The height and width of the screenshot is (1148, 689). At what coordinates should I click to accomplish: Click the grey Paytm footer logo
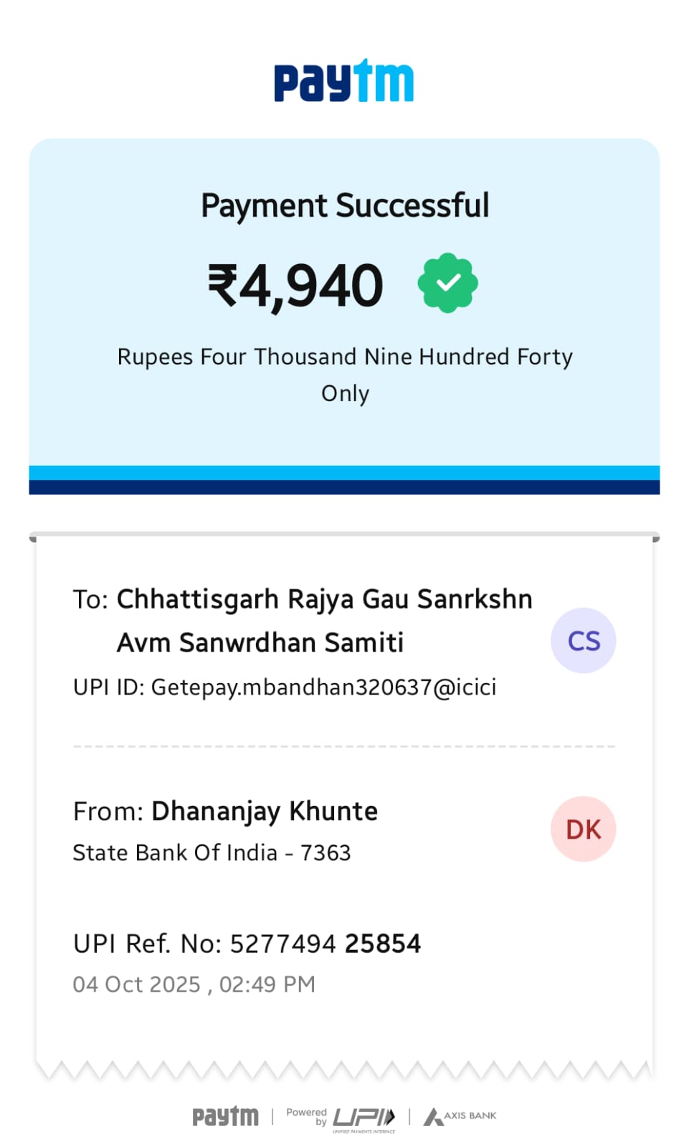pyautogui.click(x=225, y=1116)
